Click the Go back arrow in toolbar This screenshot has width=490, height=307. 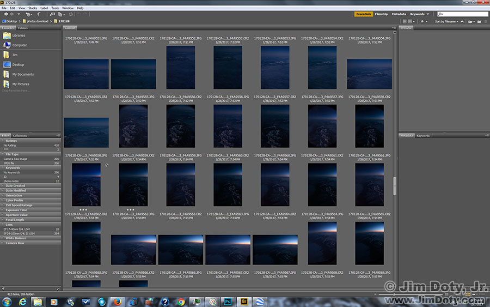pos(5,14)
